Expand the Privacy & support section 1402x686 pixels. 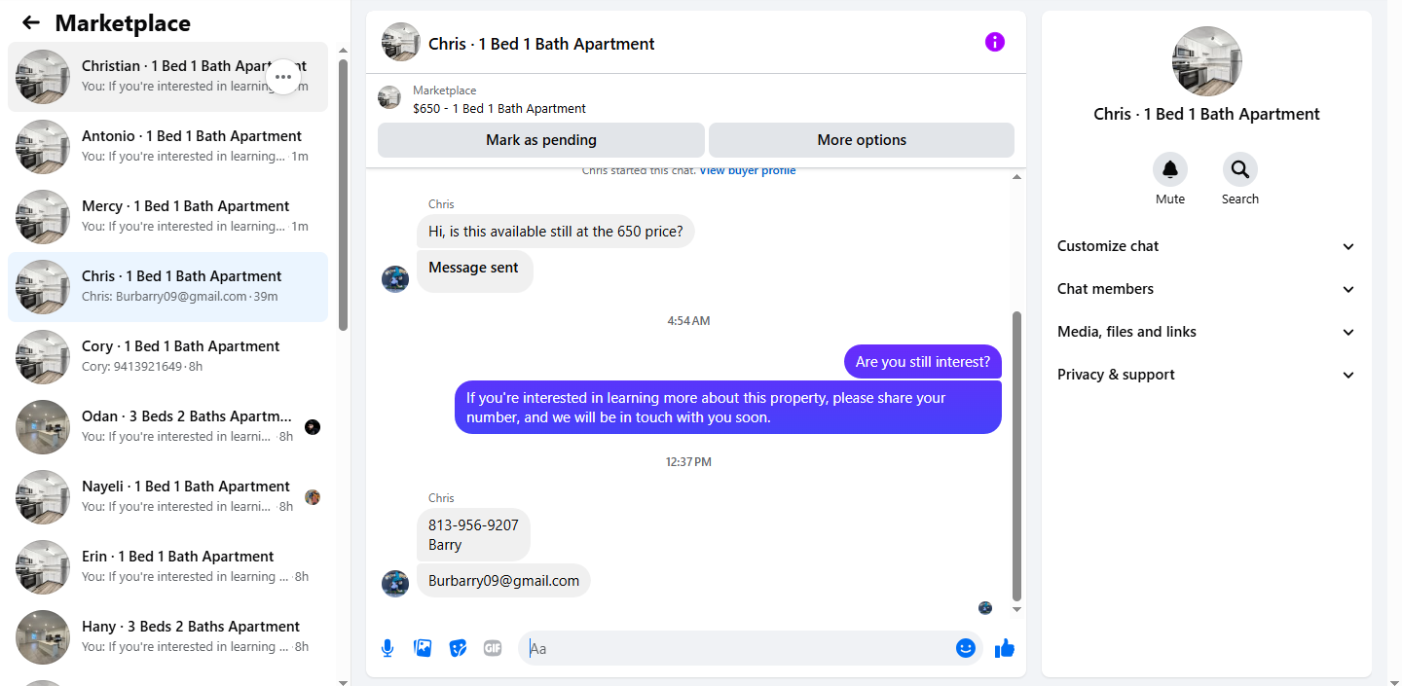click(1206, 375)
